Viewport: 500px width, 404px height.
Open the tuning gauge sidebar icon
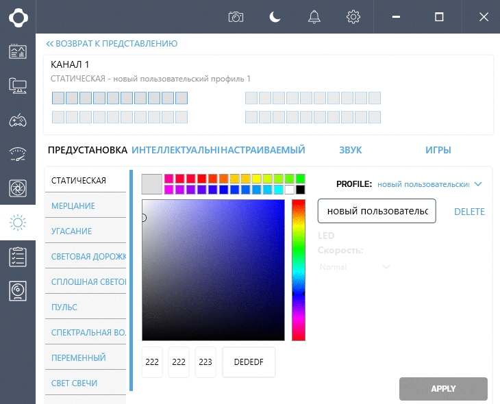tap(18, 154)
